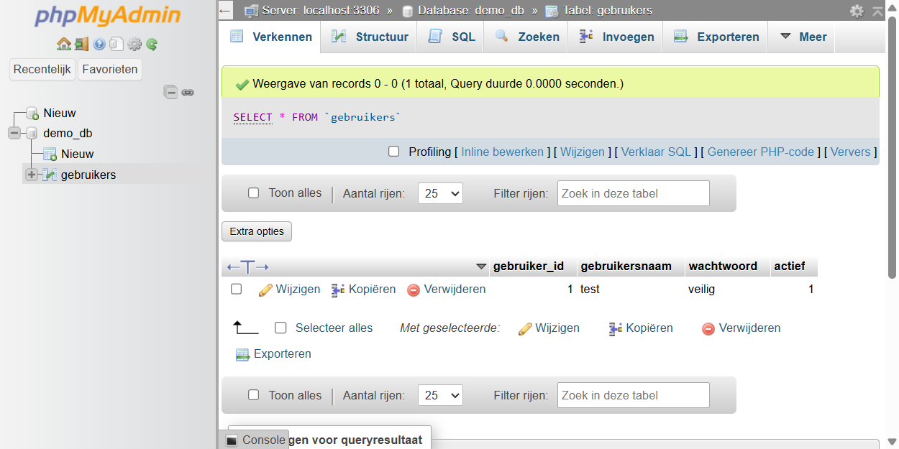This screenshot has height=449, width=899.
Task: Click the home icon in sidebar
Action: click(63, 45)
